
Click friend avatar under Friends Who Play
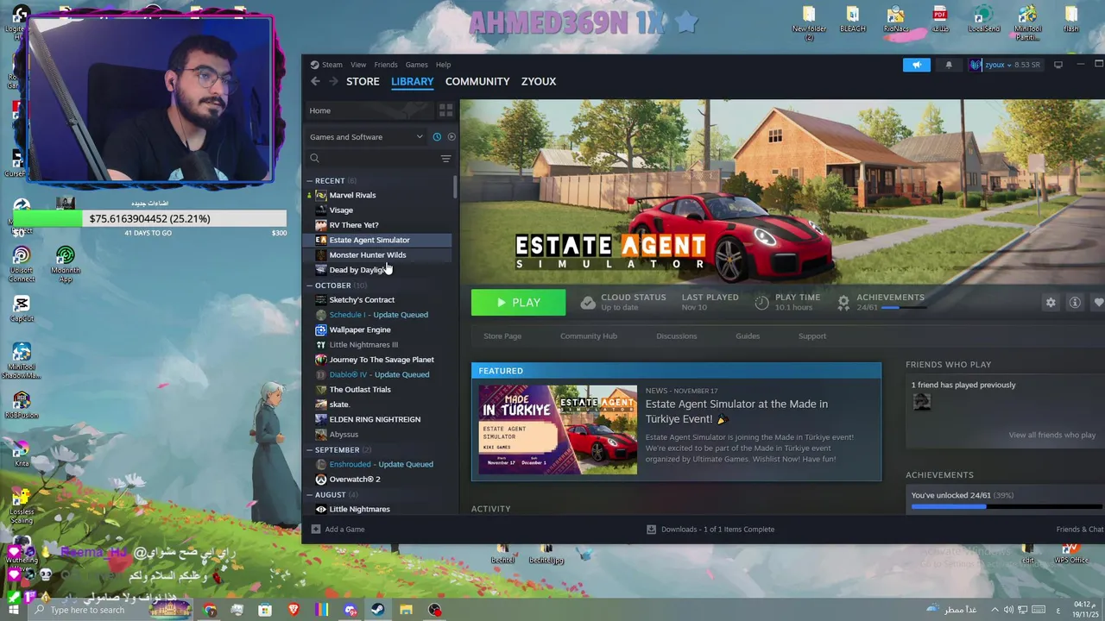[922, 402]
